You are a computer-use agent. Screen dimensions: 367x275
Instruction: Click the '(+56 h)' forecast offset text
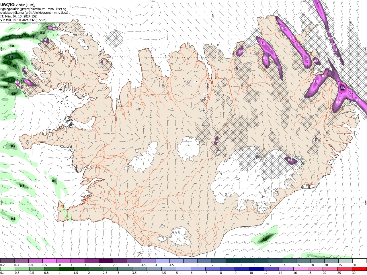coord(41,20)
